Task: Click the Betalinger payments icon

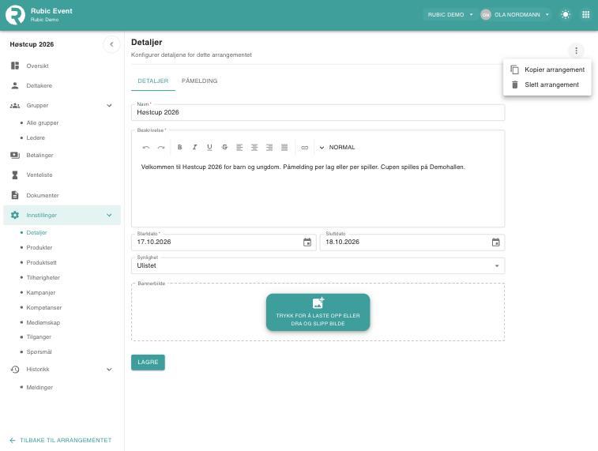Action: (15, 155)
